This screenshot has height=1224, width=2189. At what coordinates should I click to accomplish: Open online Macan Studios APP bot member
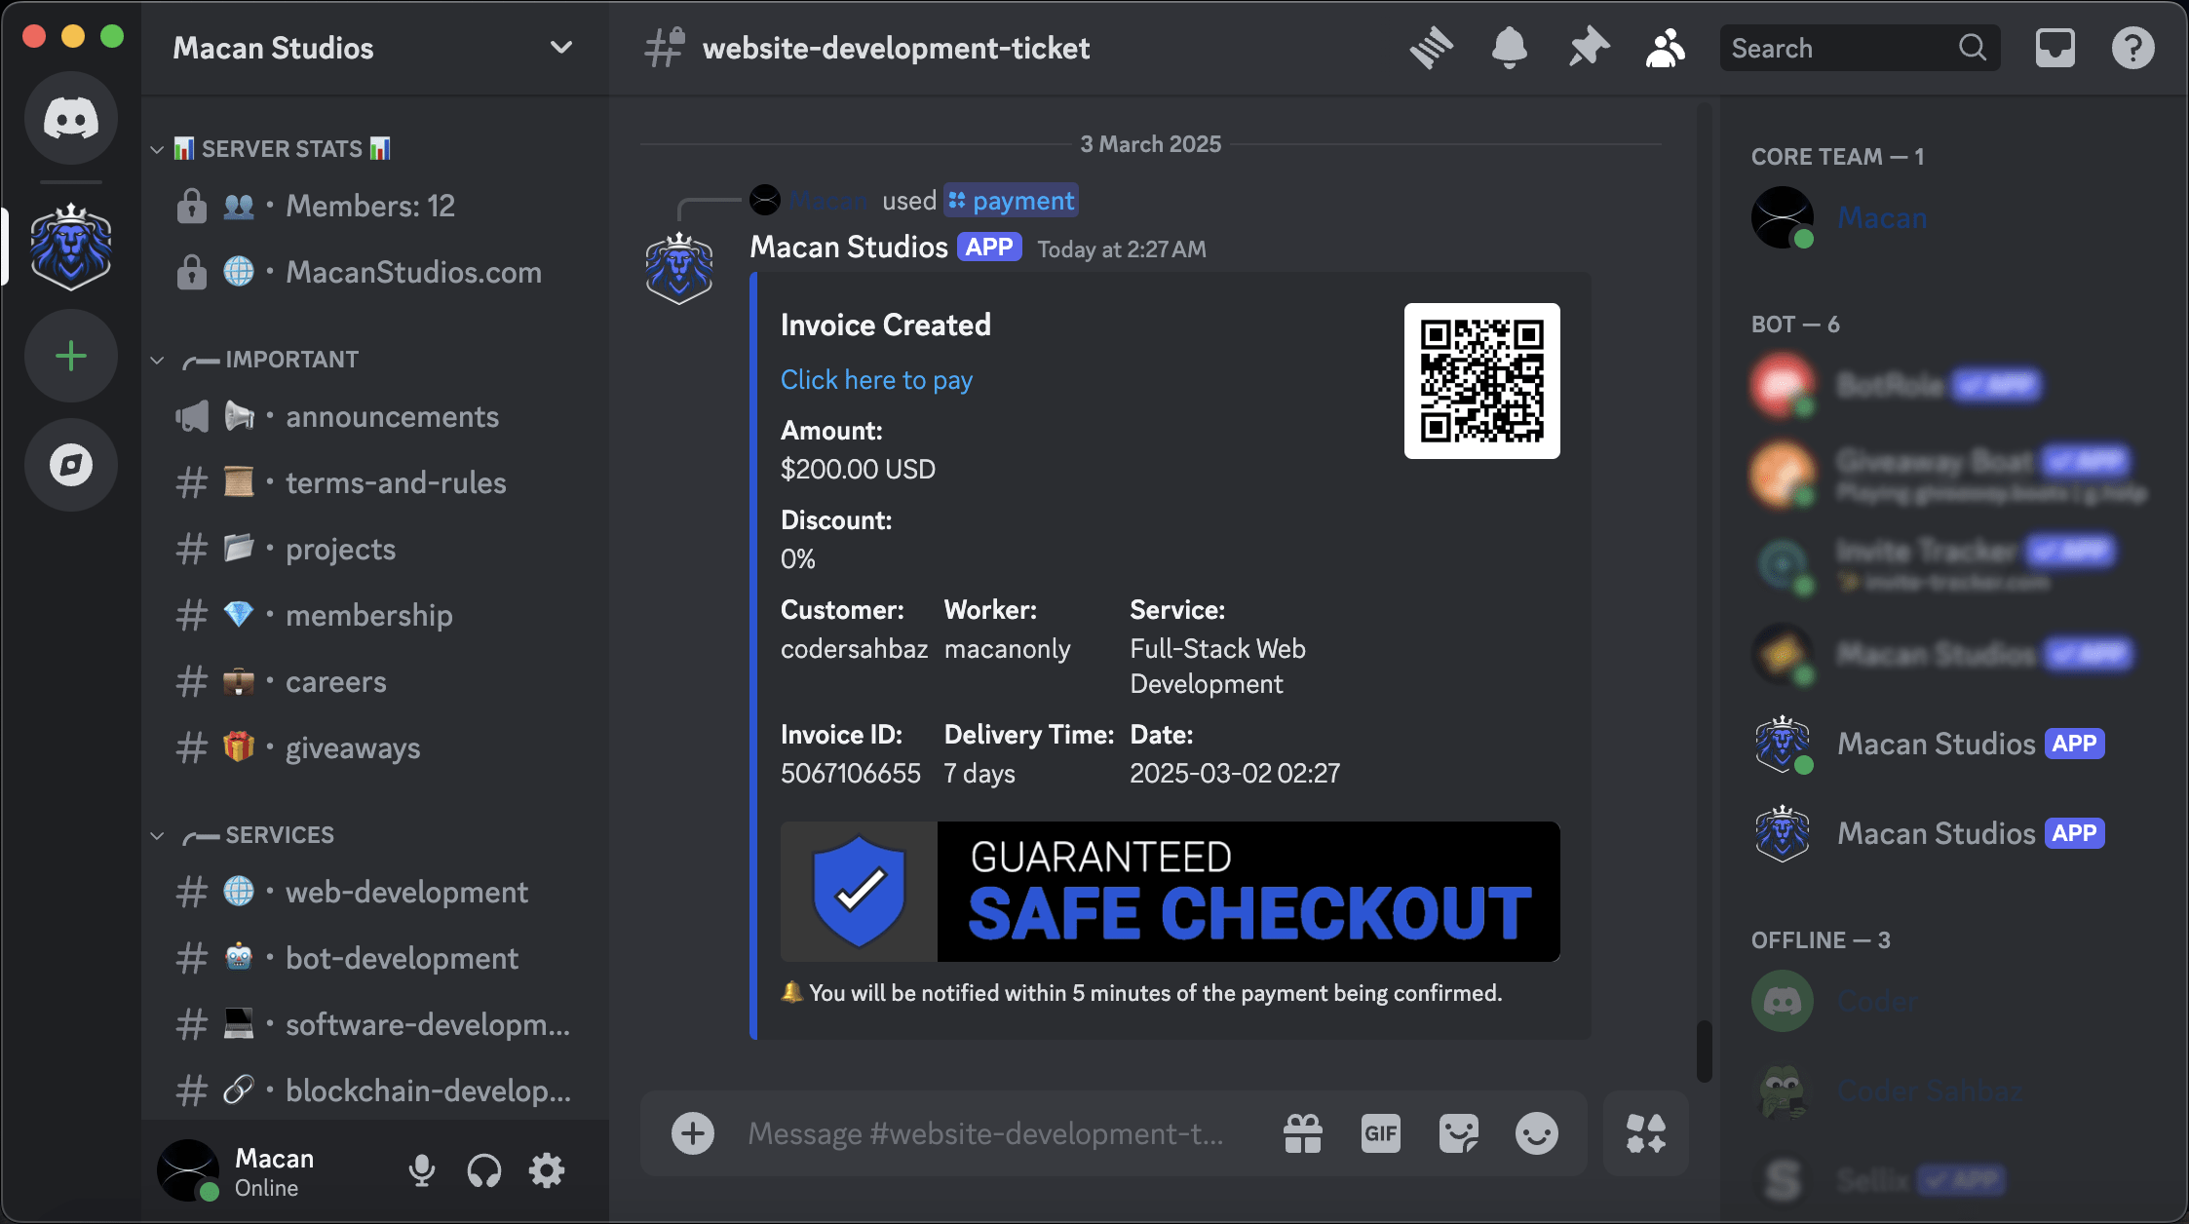click(x=1947, y=745)
